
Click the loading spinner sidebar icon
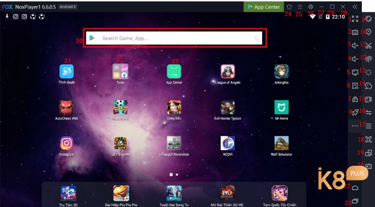[x=368, y=72]
